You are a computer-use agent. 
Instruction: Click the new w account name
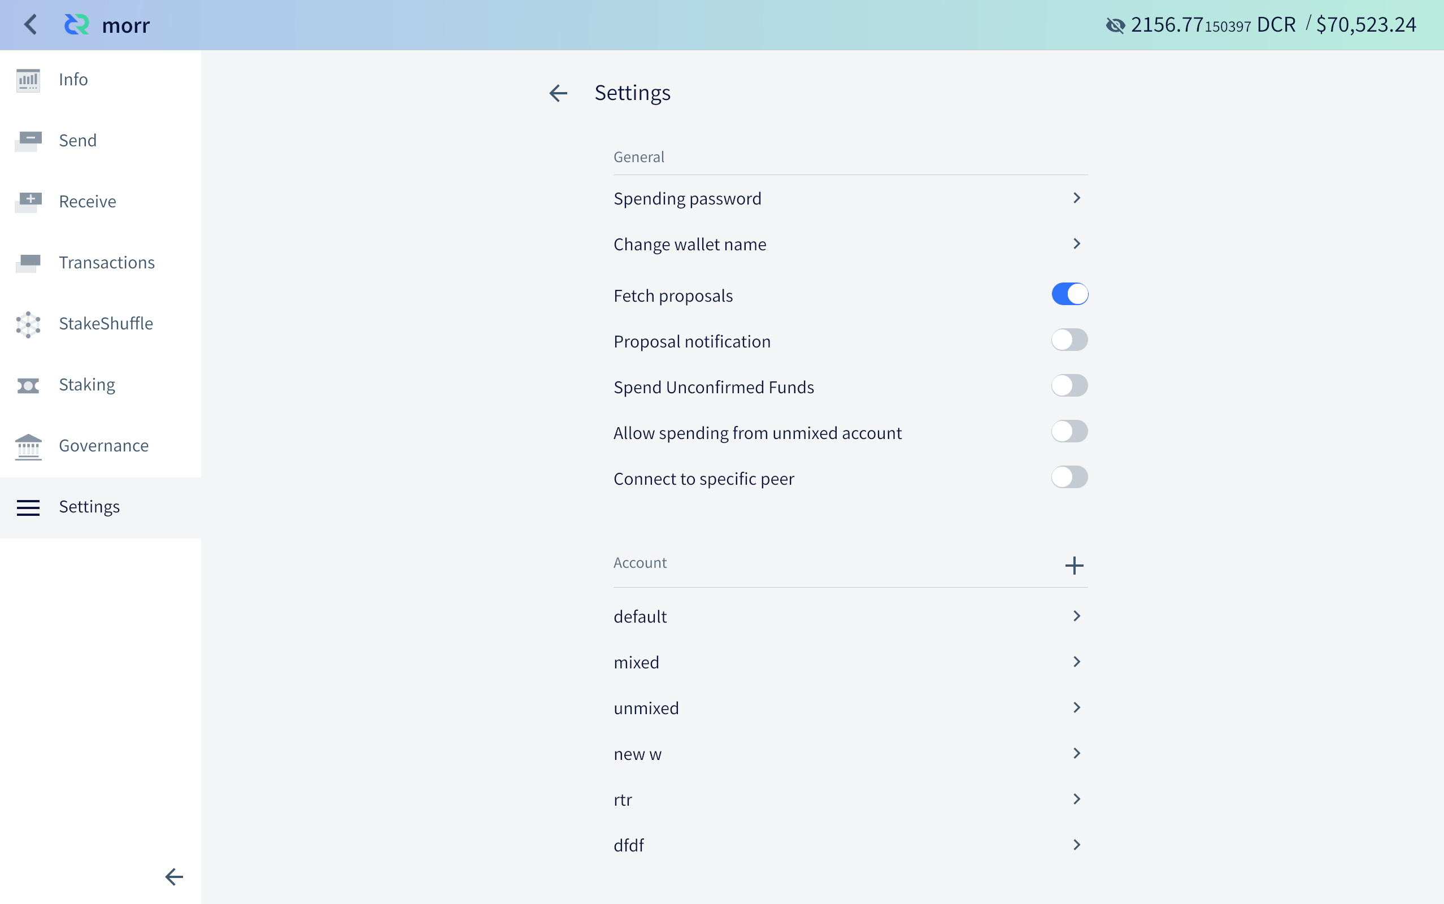pyautogui.click(x=638, y=754)
